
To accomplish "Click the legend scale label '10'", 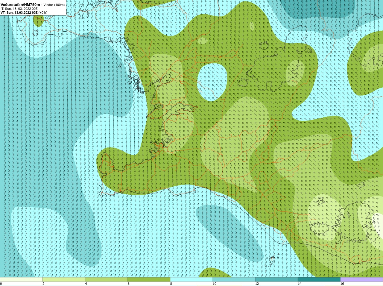I will click(x=214, y=284).
